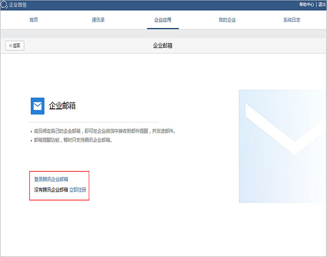Select the 企业应用 tab
Viewport: 327px width, 257px height.
(x=163, y=20)
